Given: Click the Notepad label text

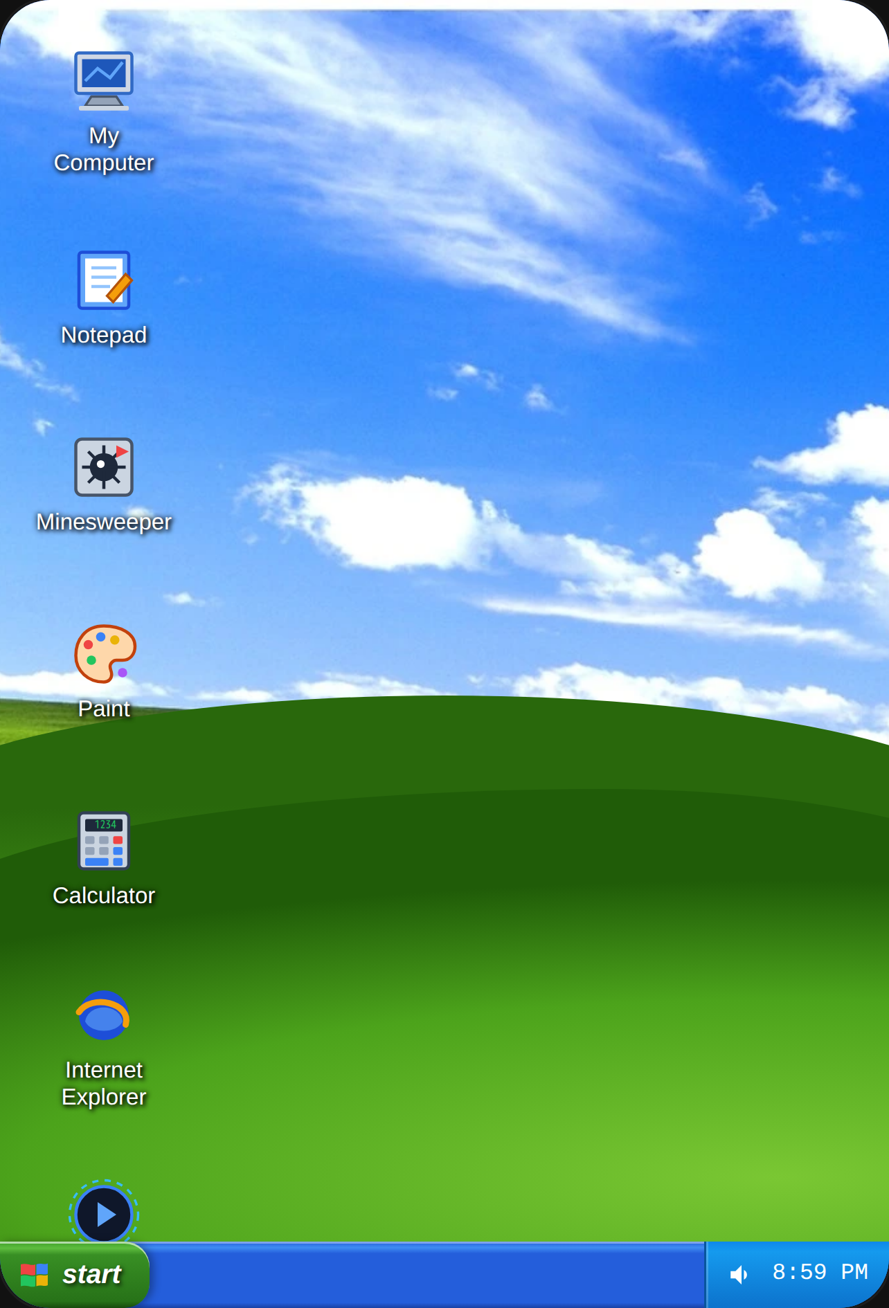Looking at the screenshot, I should click(104, 335).
